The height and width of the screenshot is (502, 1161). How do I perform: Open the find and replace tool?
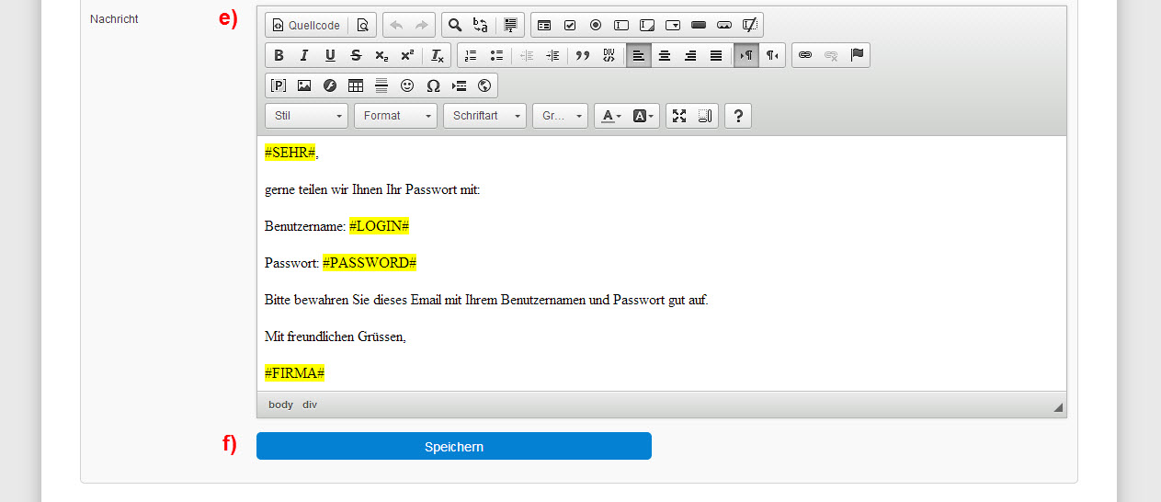481,25
